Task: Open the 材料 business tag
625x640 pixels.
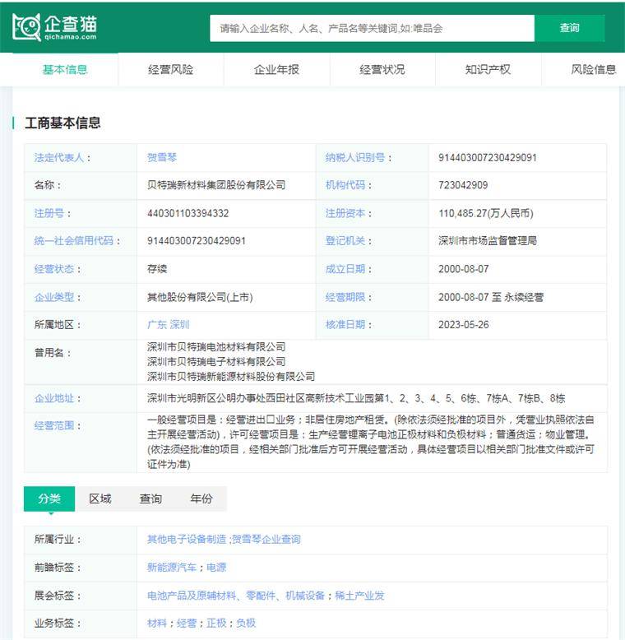Action: coord(157,624)
